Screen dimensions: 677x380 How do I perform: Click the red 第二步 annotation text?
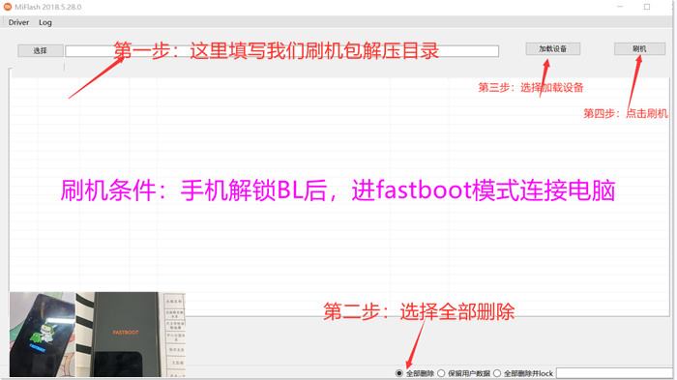tap(419, 311)
